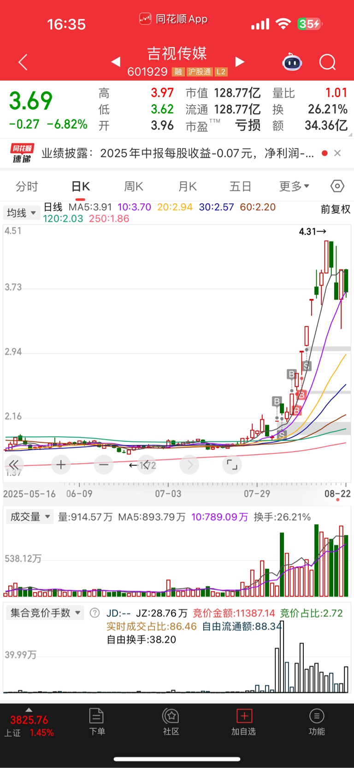Viewport: 354px width, 768px height.
Task: Open the 均线 indicator dropdown
Action: click(x=21, y=213)
